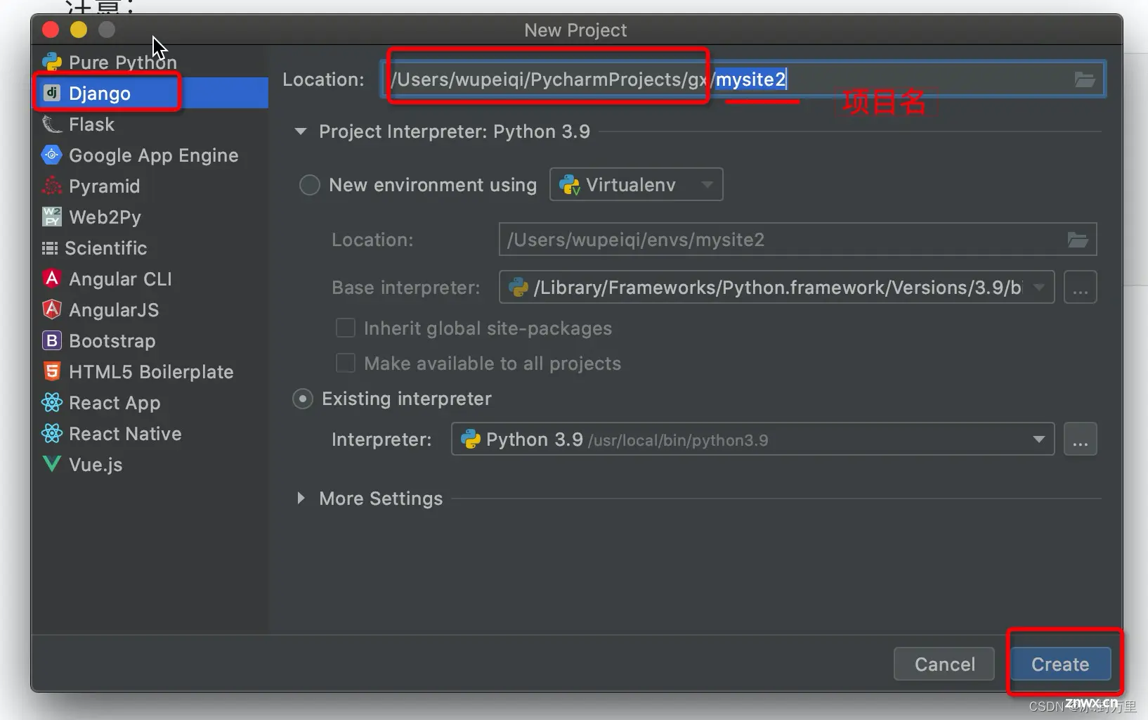Click the Virtualenv python icon
Screen dimensions: 1148x720
click(570, 185)
